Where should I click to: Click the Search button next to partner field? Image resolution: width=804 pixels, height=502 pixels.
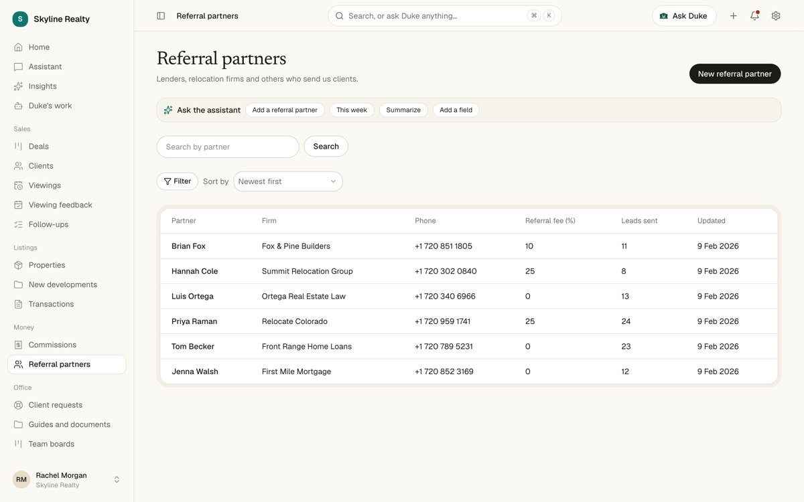[x=326, y=147]
